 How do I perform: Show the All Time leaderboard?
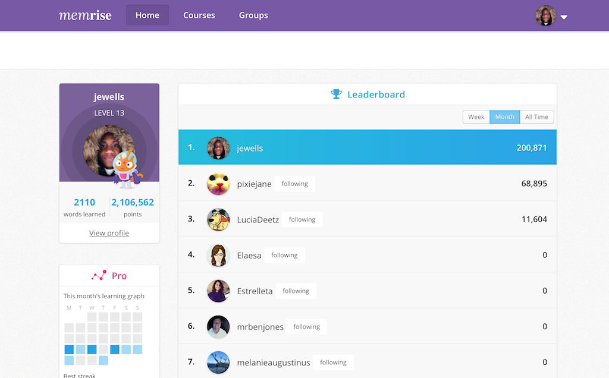(536, 116)
